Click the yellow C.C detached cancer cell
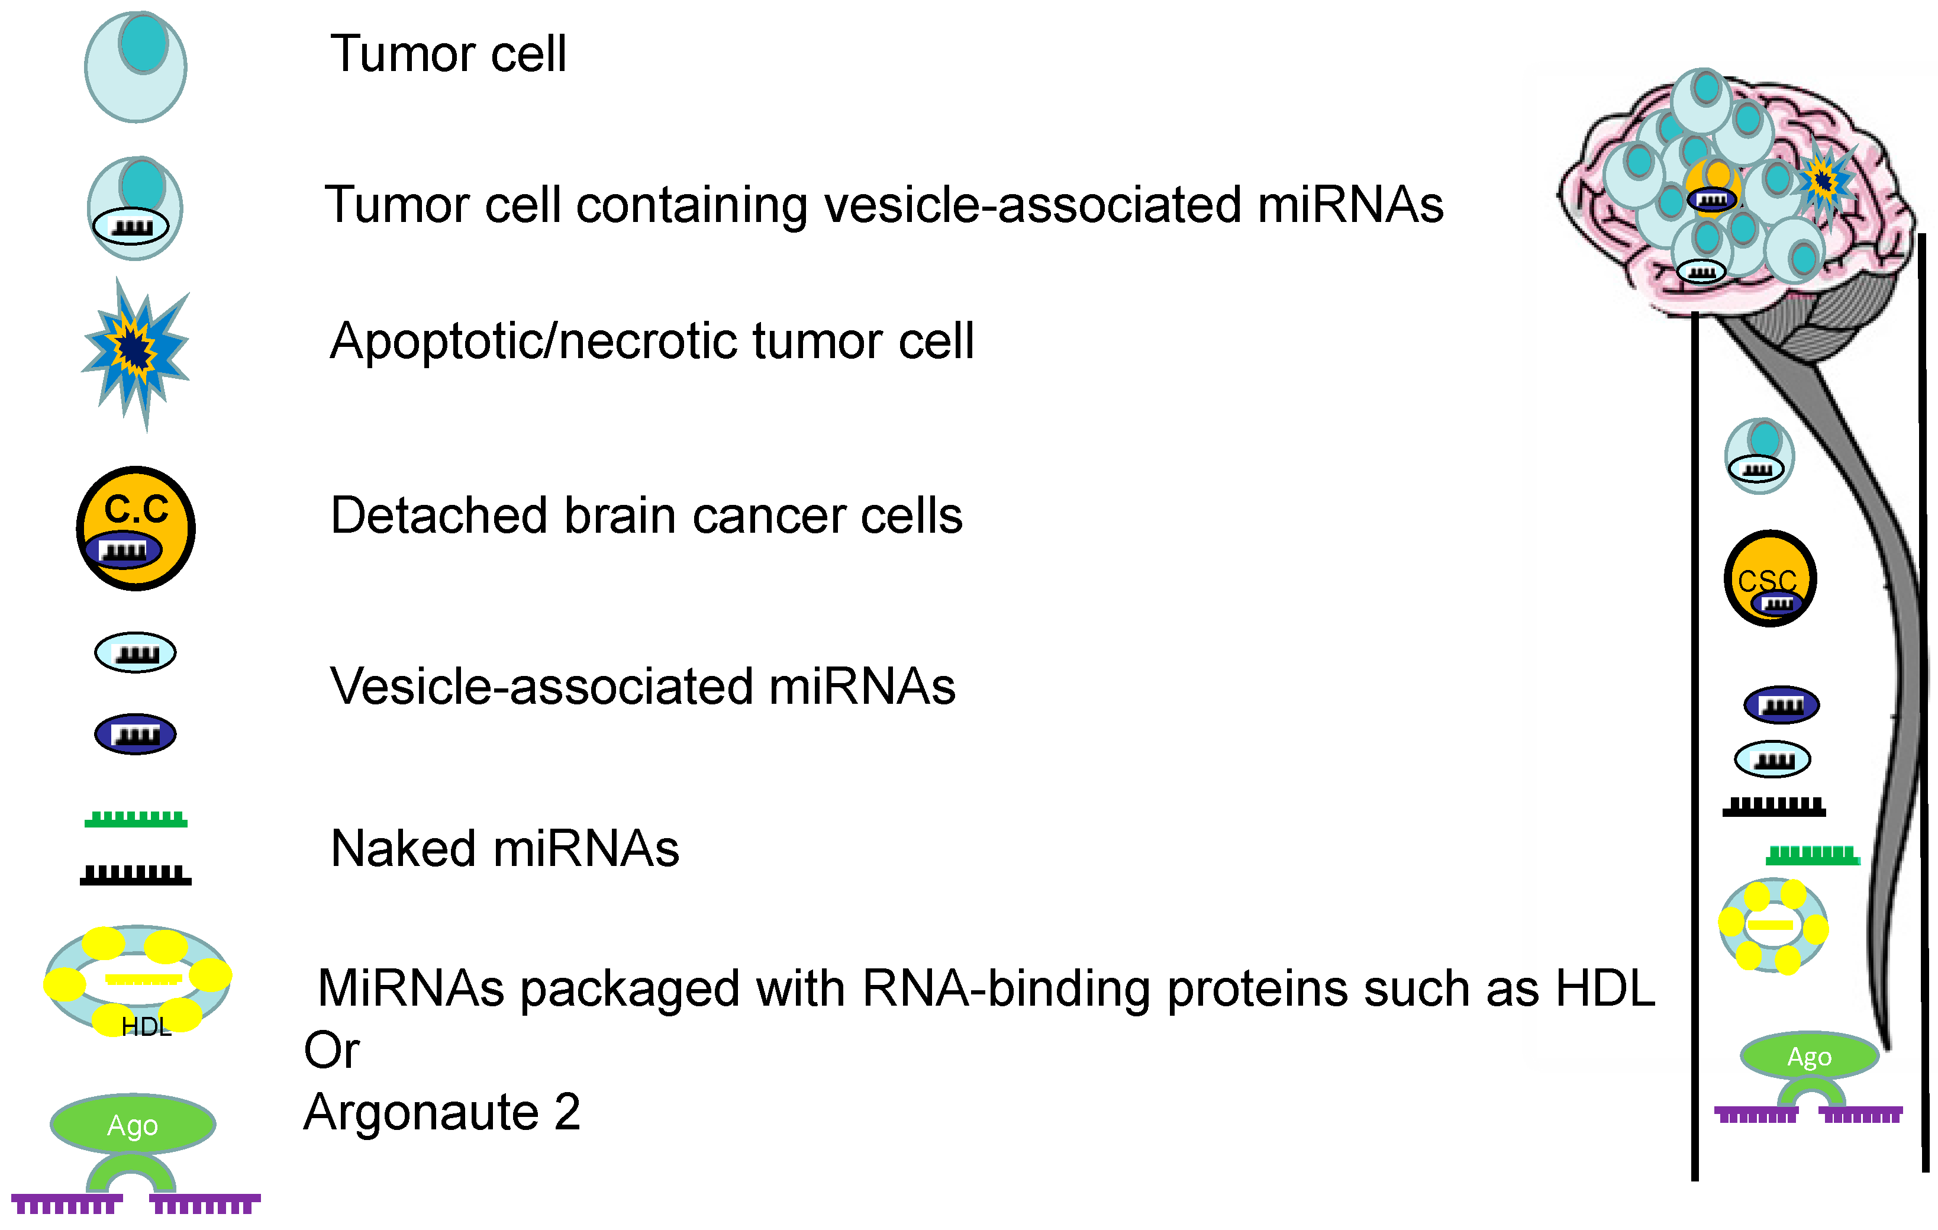 (x=135, y=528)
